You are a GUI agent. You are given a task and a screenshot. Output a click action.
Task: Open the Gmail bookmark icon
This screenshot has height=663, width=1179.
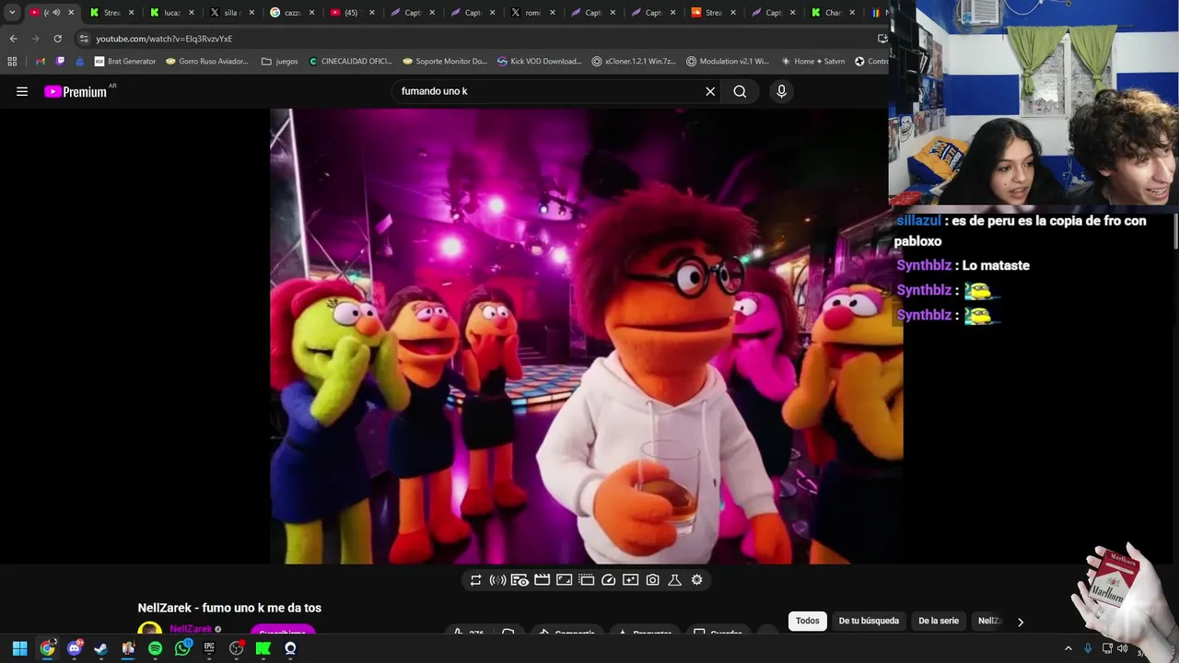tap(40, 62)
